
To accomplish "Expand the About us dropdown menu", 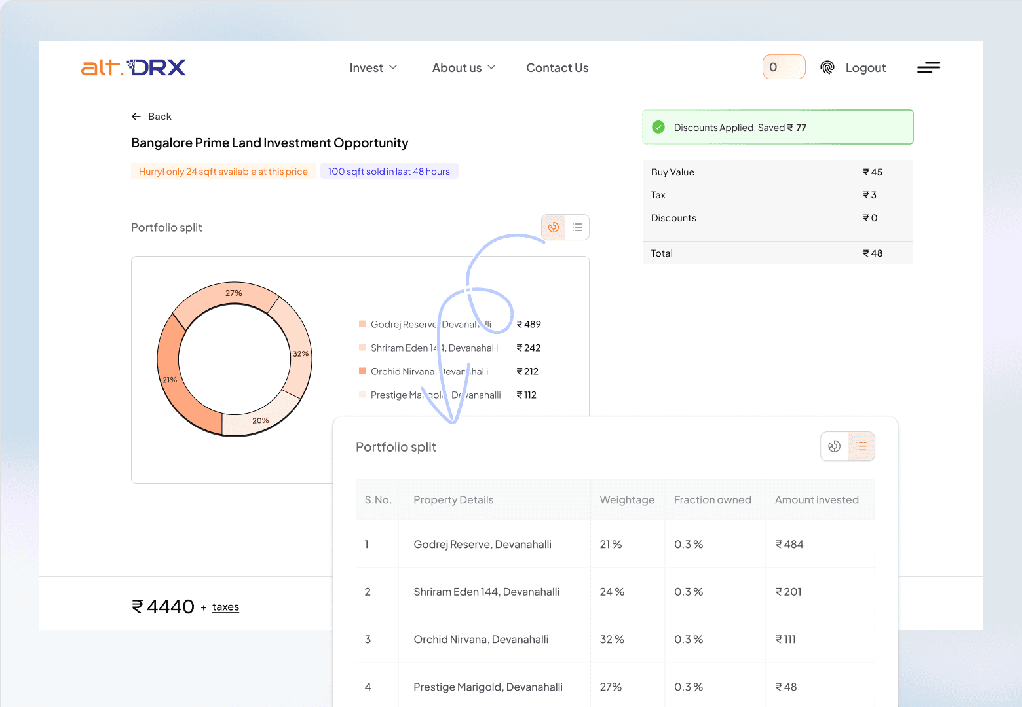I will point(464,68).
